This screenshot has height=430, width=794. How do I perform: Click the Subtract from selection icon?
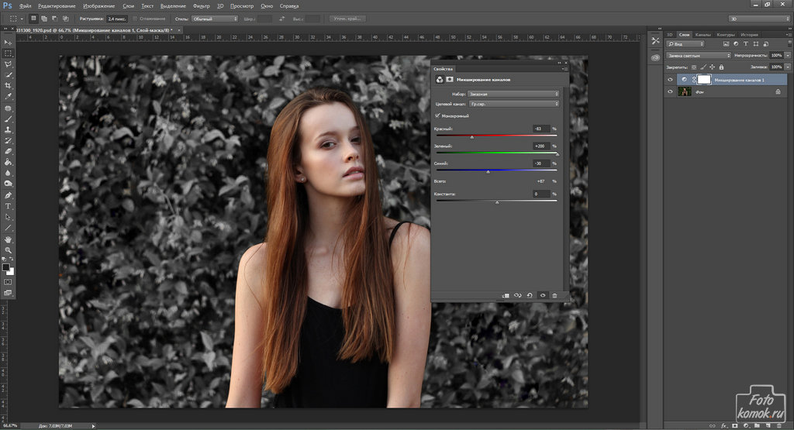(x=55, y=19)
